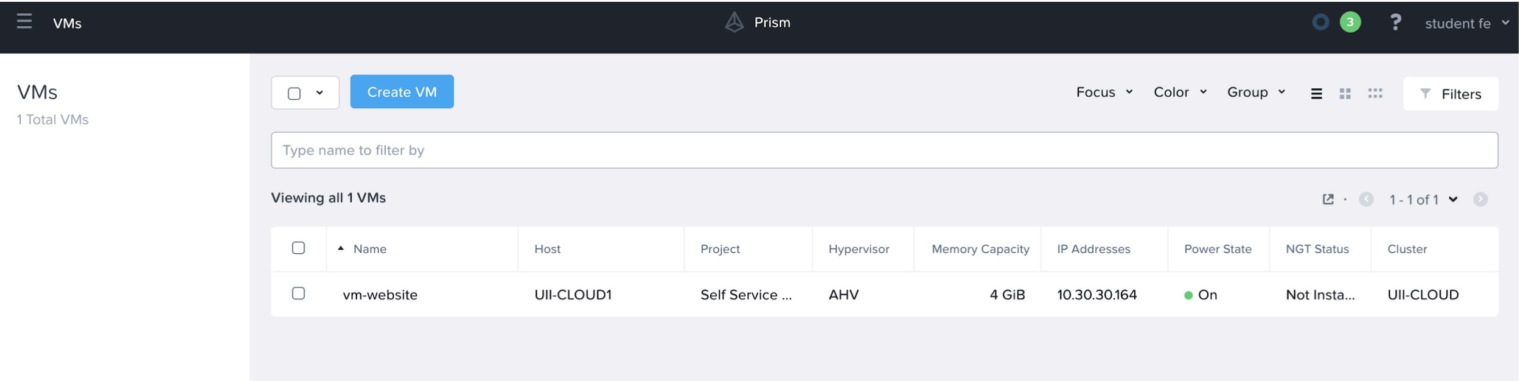Open the blue circle tasks indicator
Image resolution: width=1520 pixels, height=381 pixels.
click(1320, 23)
